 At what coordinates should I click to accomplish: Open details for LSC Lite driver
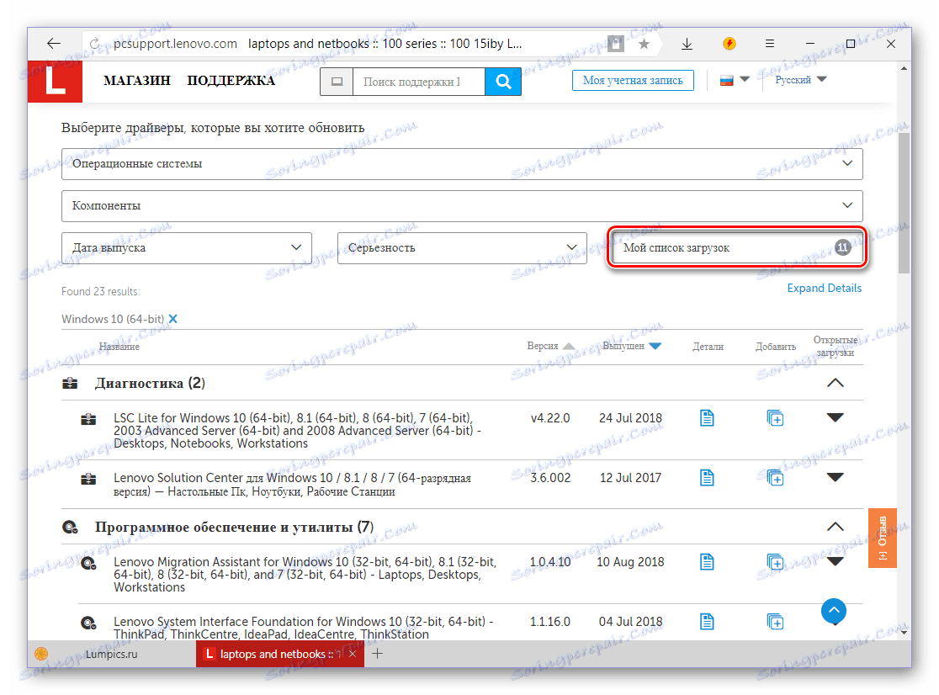(707, 418)
